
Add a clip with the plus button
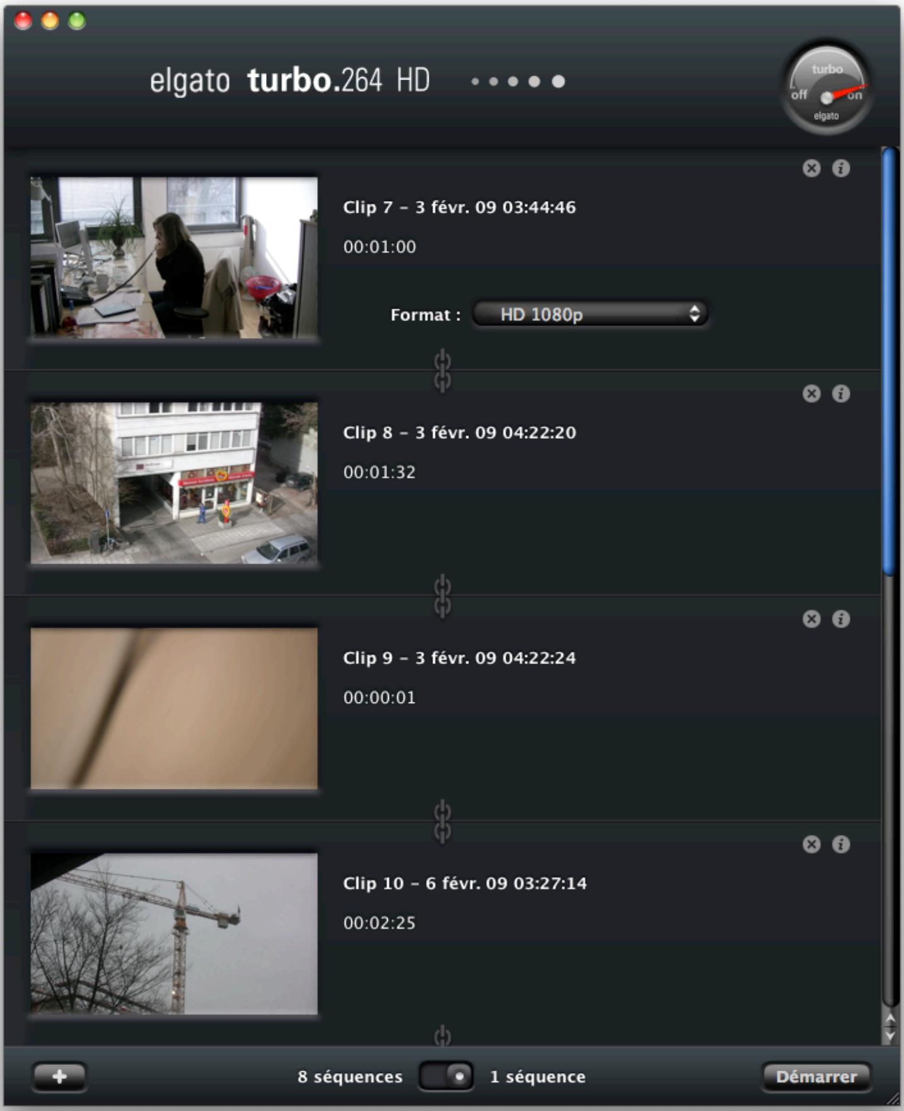59,1076
